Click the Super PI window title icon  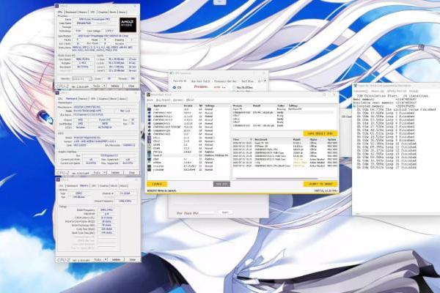pos(356,86)
